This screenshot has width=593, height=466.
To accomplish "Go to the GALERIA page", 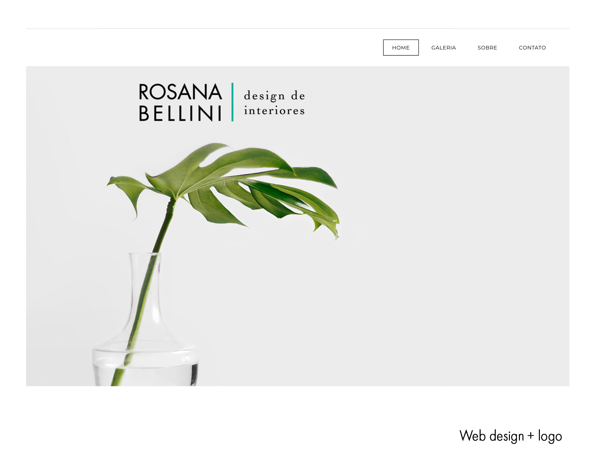I will (444, 48).
